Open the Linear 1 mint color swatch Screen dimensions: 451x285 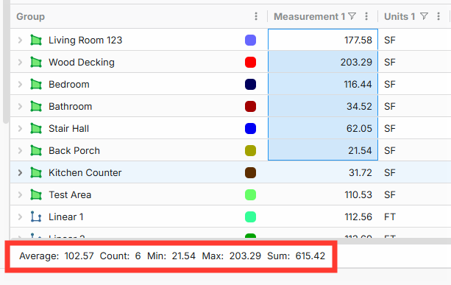(x=251, y=217)
